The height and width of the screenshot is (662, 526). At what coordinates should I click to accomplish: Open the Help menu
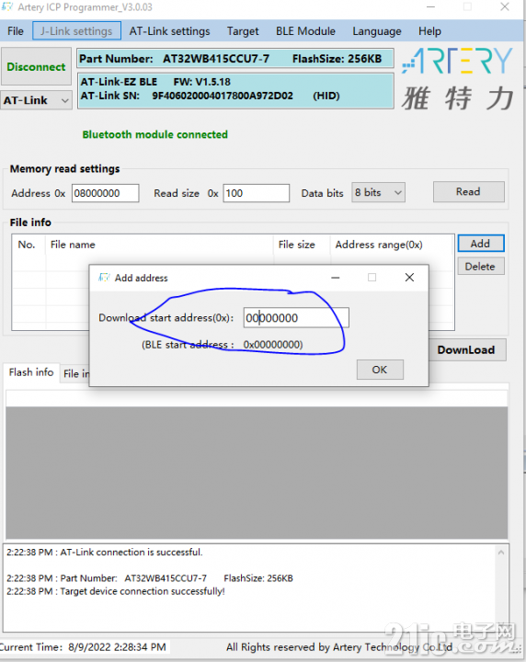(x=429, y=31)
